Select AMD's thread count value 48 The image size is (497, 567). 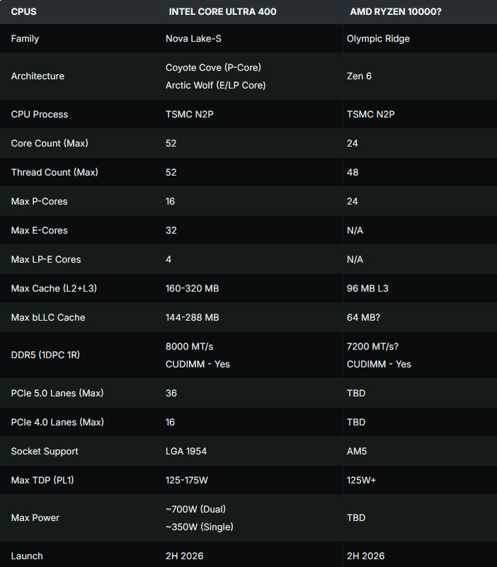(x=353, y=173)
